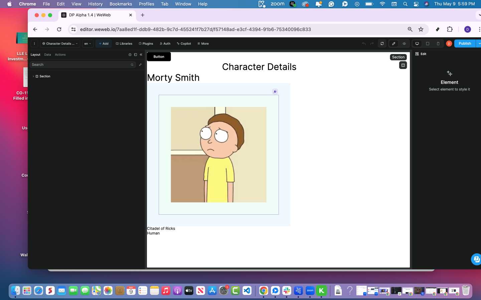This screenshot has height=300, width=481.
Task: Click the dock panel icon in left panel
Action: click(x=135, y=55)
